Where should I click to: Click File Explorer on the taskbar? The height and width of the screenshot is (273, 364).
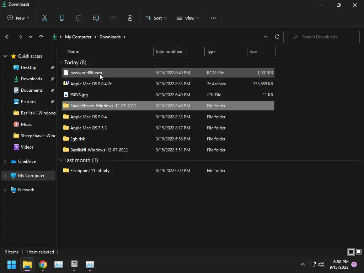point(27,264)
